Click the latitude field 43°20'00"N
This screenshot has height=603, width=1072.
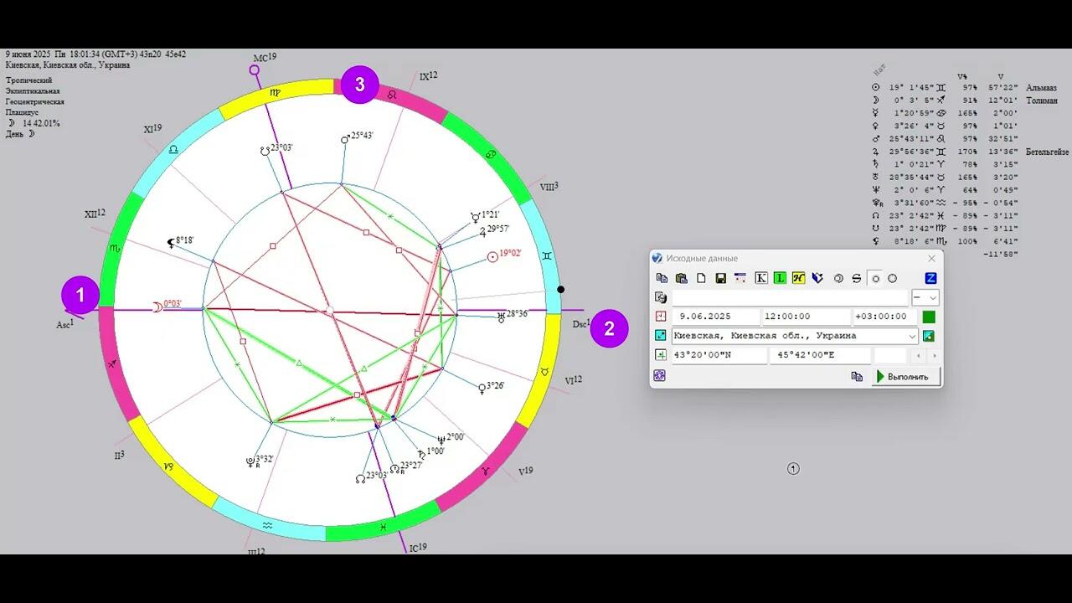tap(719, 355)
